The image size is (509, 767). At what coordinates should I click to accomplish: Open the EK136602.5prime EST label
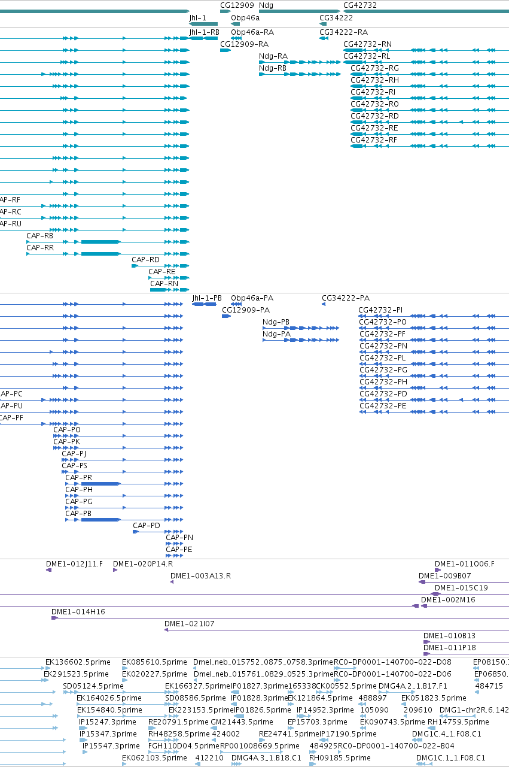(78, 662)
